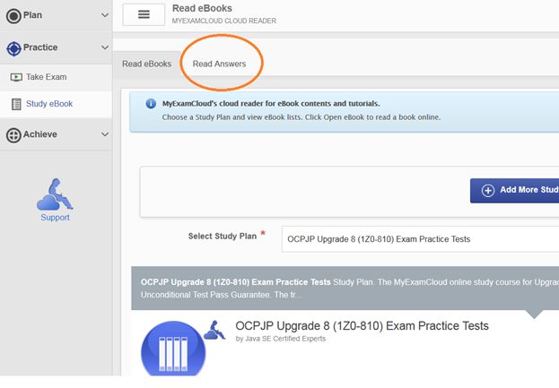559x388 pixels.
Task: Click the Practice target icon in sidebar
Action: [x=13, y=48]
